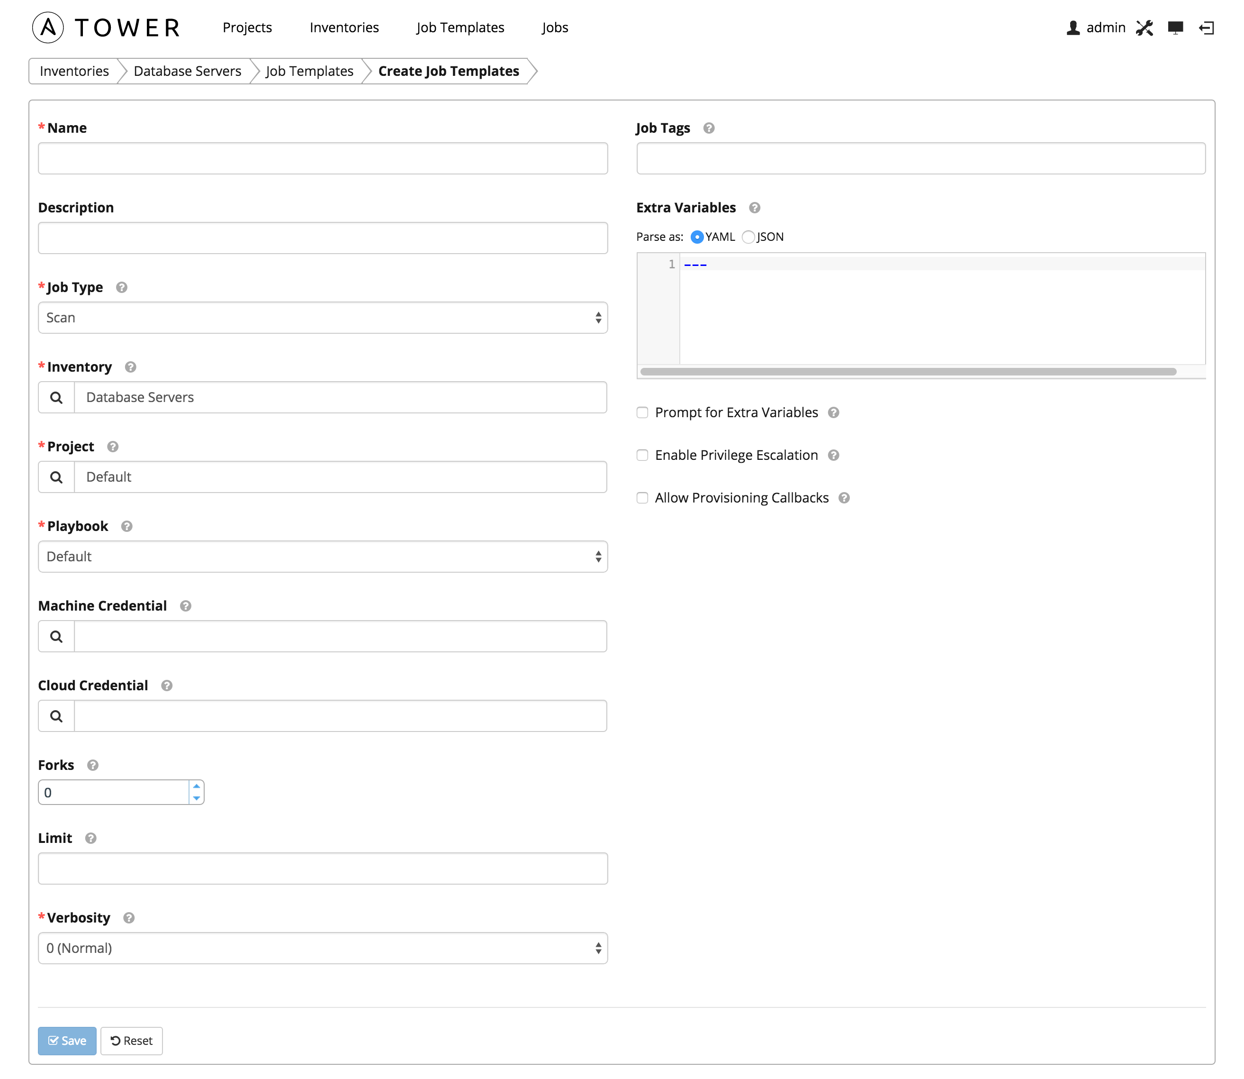The width and height of the screenshot is (1244, 1079).
Task: Show help for Machine Credential
Action: click(185, 606)
